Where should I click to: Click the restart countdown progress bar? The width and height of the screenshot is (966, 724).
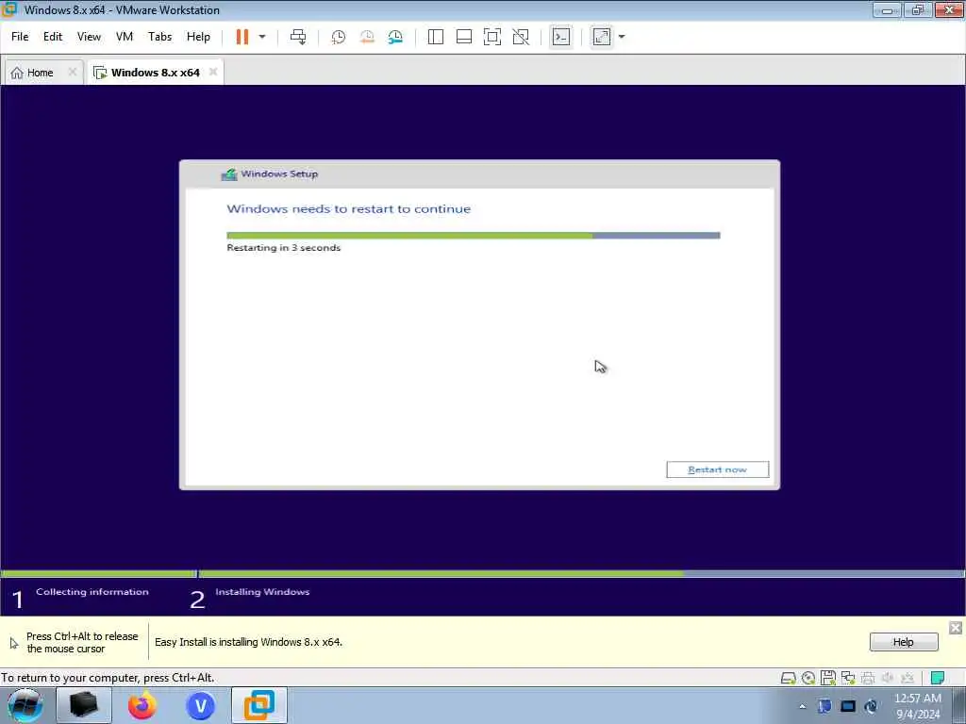click(474, 235)
